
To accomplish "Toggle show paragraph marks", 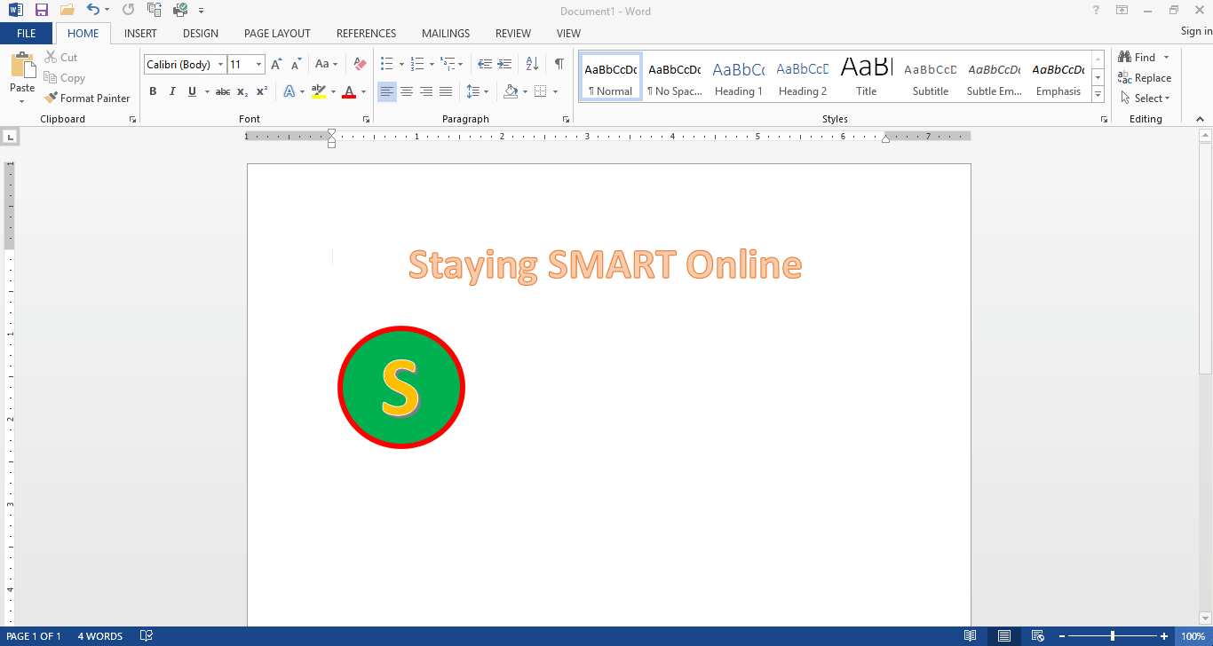I will [559, 64].
